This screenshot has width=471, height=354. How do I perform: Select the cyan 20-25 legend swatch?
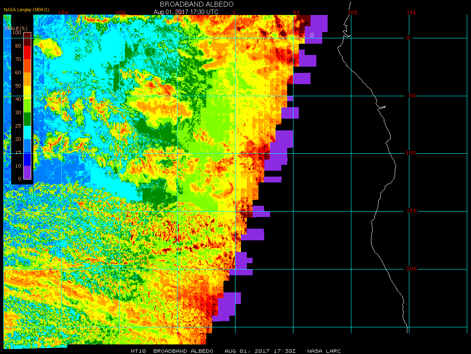click(x=28, y=132)
